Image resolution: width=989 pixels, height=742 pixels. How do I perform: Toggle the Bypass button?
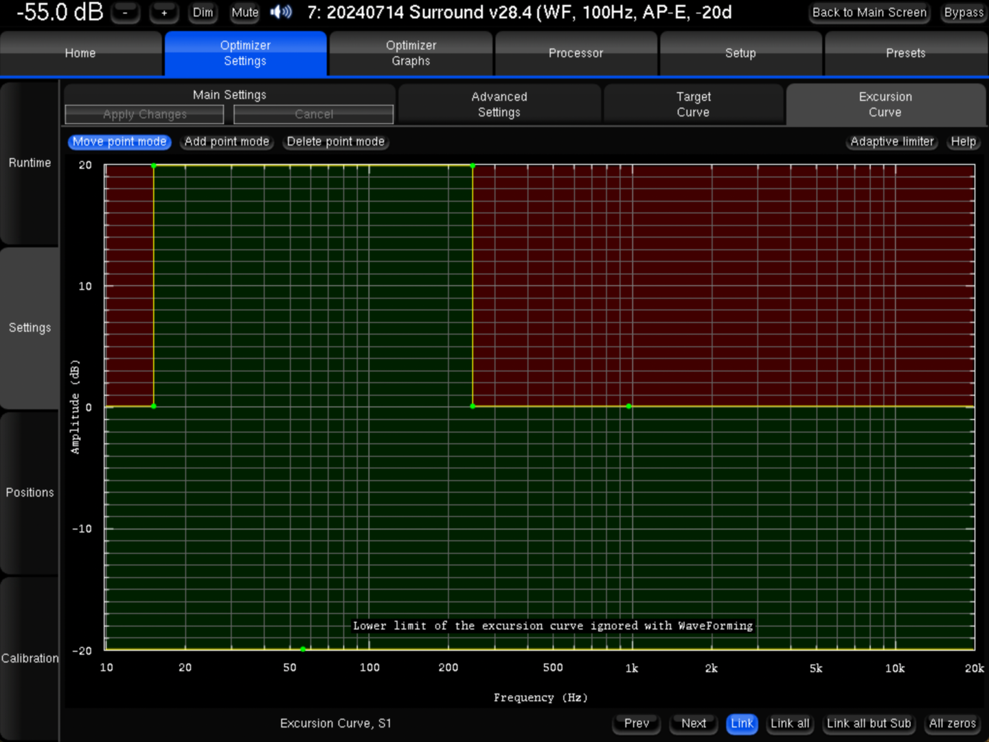coord(963,12)
